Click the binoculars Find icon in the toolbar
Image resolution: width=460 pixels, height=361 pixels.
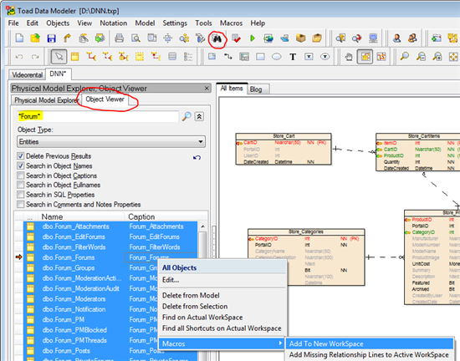pos(217,38)
